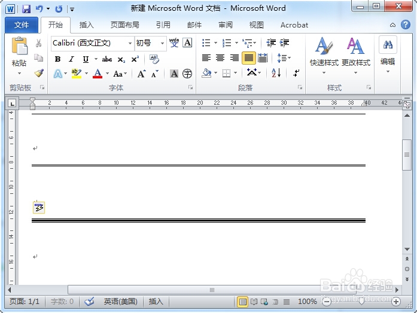Click the character border icon

point(187,42)
